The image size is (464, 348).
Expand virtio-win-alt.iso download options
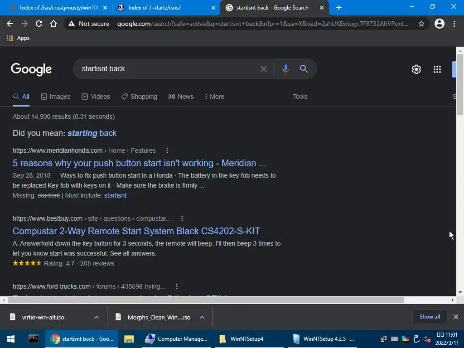pos(97,317)
